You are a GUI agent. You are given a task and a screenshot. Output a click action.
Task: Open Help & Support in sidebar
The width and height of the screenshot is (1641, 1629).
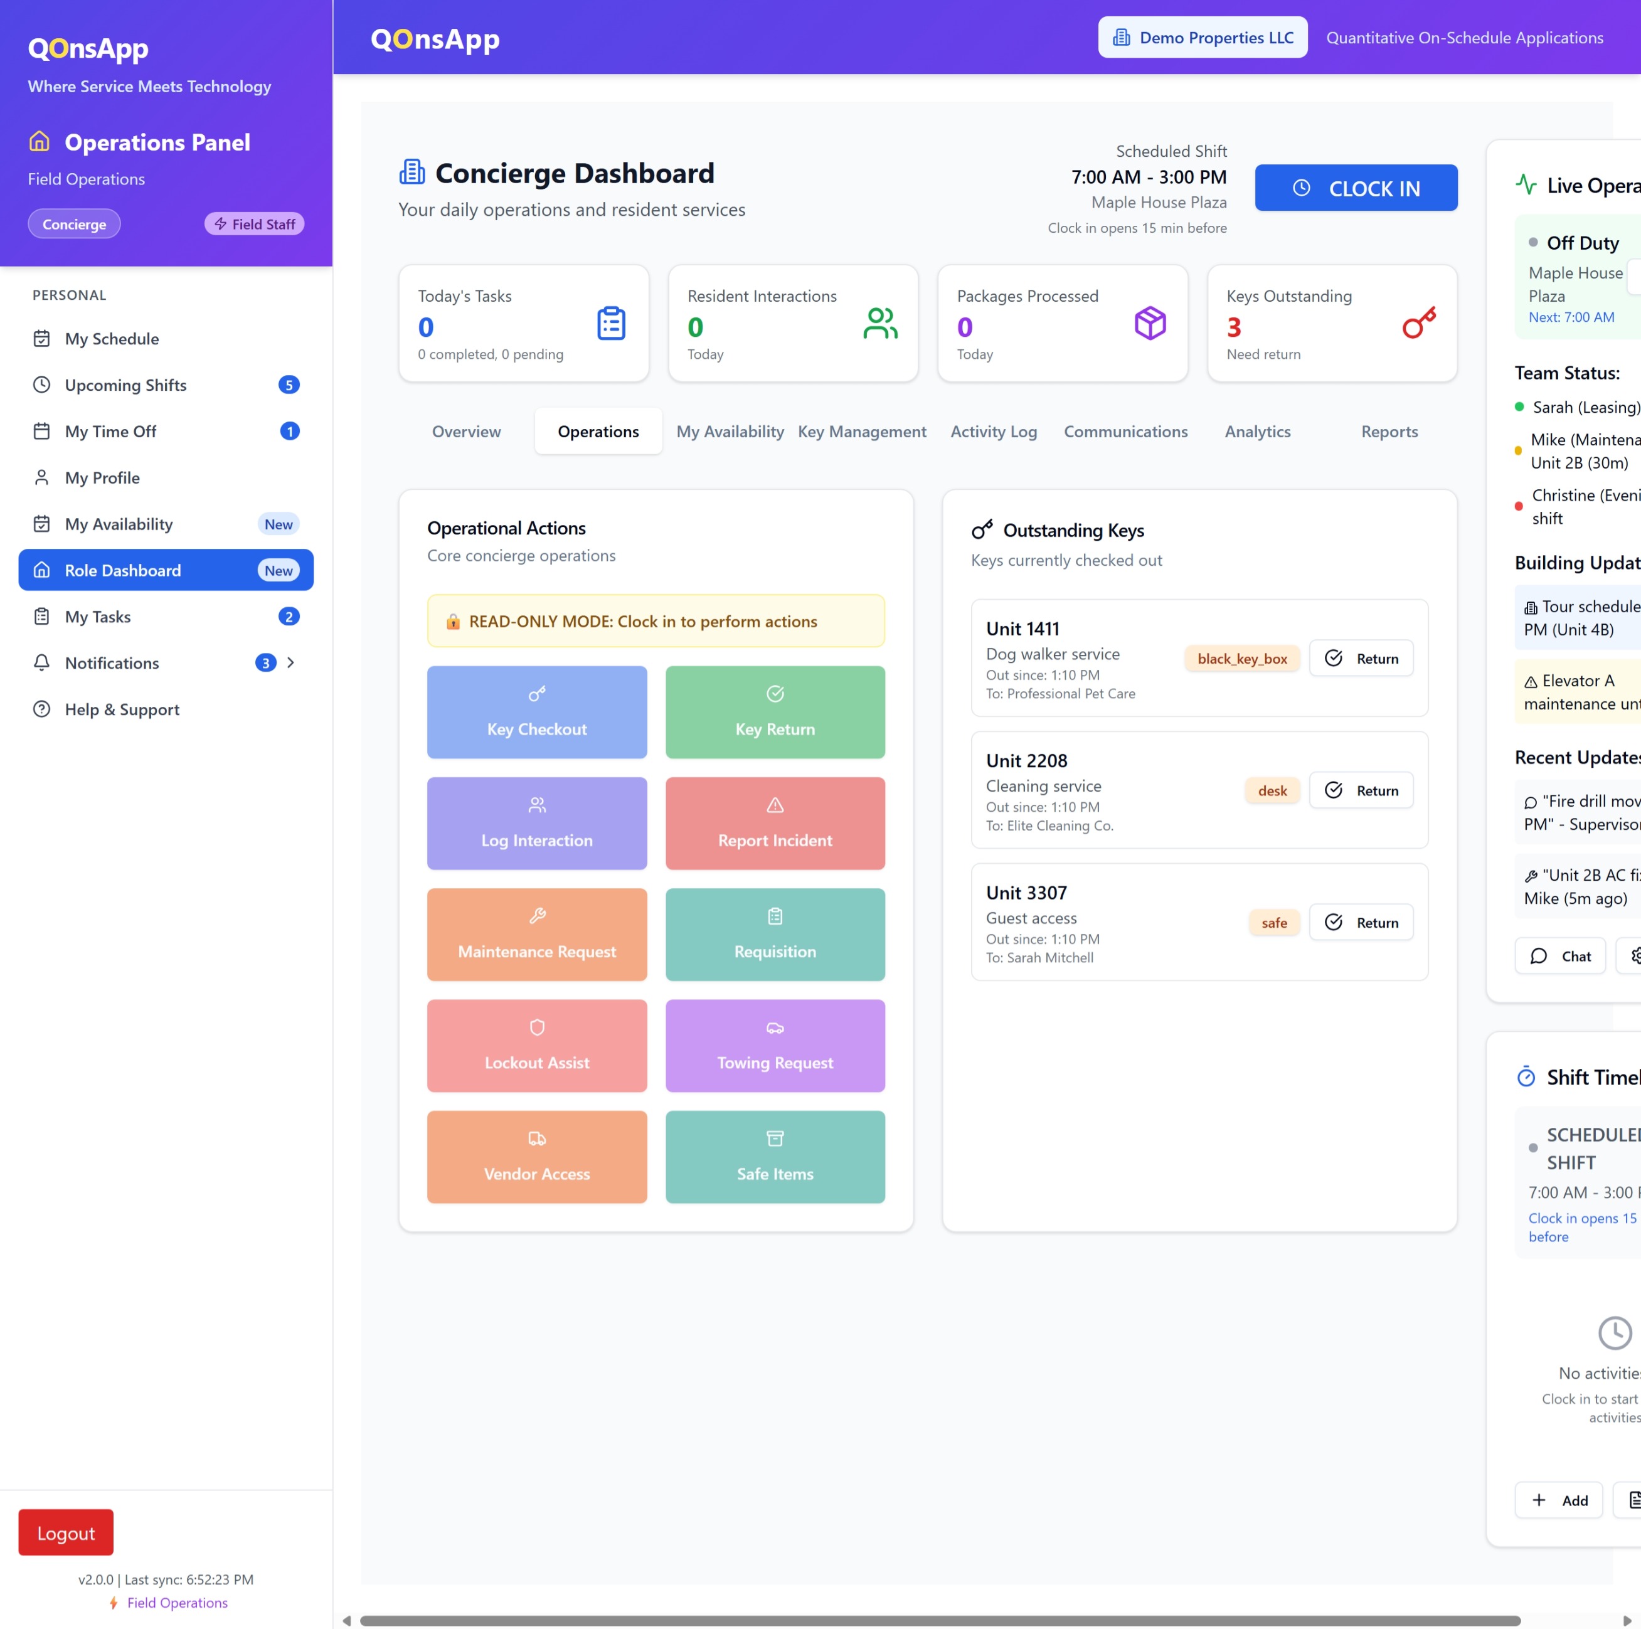coord(122,709)
